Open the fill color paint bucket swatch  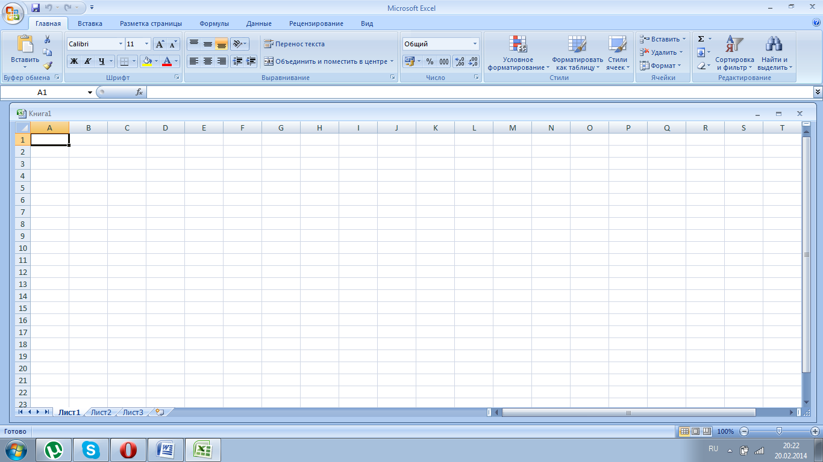pos(146,61)
